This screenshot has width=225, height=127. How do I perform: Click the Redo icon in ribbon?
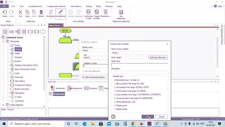pyautogui.click(x=12, y=13)
